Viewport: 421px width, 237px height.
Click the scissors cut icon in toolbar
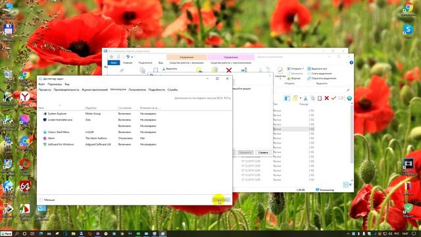tap(305, 98)
